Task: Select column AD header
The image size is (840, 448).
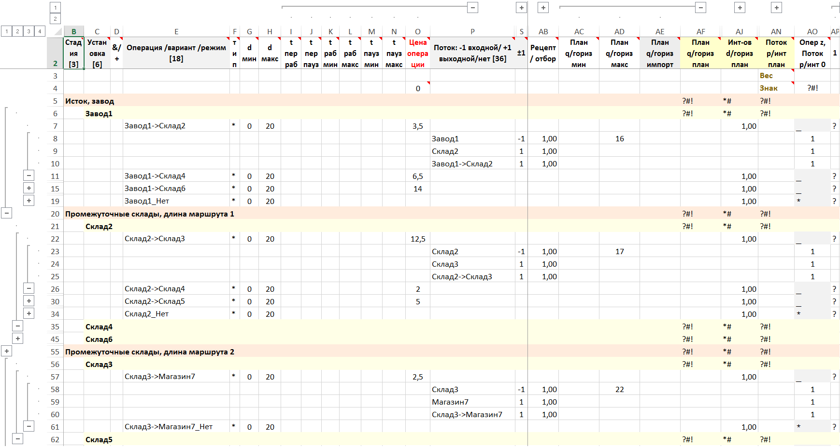Action: 619,32
